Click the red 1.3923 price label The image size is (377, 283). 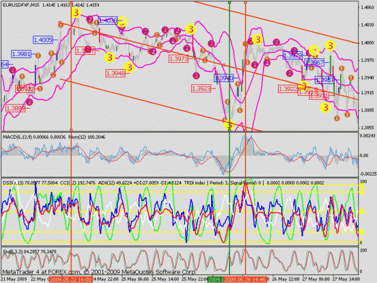click(x=201, y=88)
